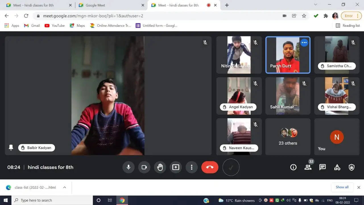The width and height of the screenshot is (364, 205).
Task: Open the camera permission icon in address bar
Action: pos(285,16)
